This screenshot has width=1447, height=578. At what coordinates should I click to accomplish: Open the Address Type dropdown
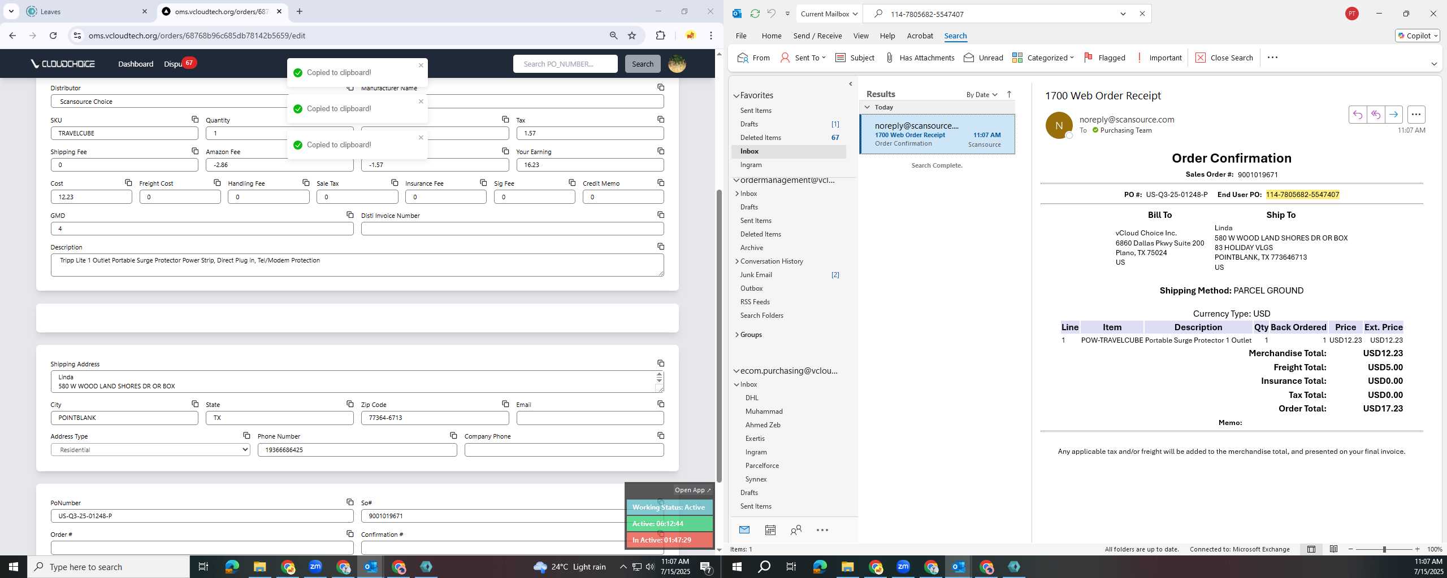[x=150, y=450]
